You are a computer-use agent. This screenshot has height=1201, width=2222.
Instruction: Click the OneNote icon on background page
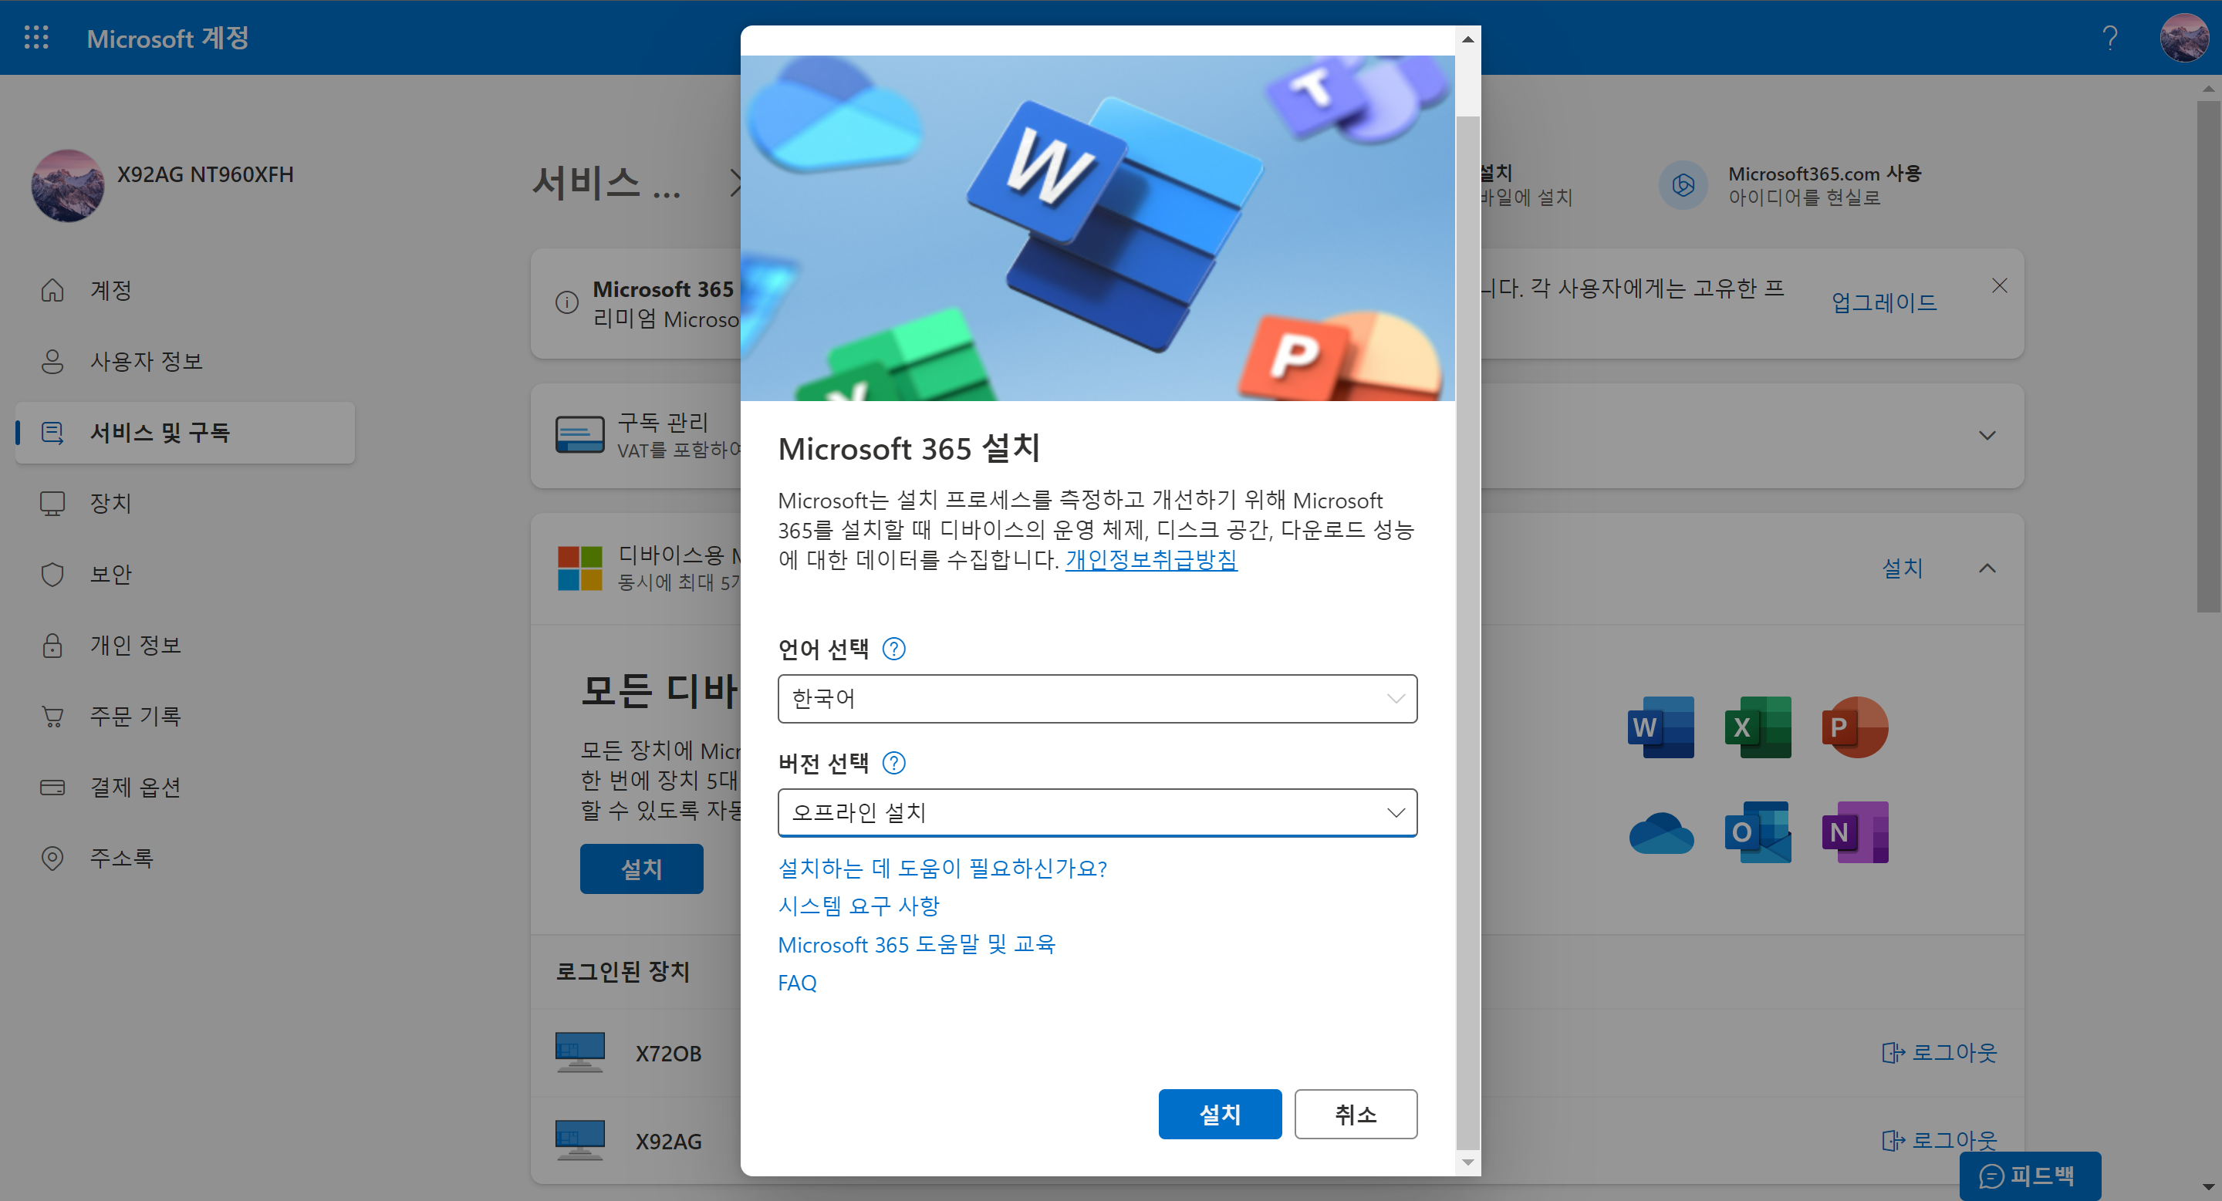coord(1855,833)
